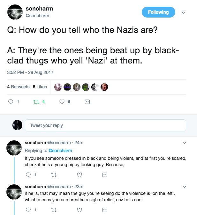Expand options chevron on 24m reply

[x=184, y=142]
